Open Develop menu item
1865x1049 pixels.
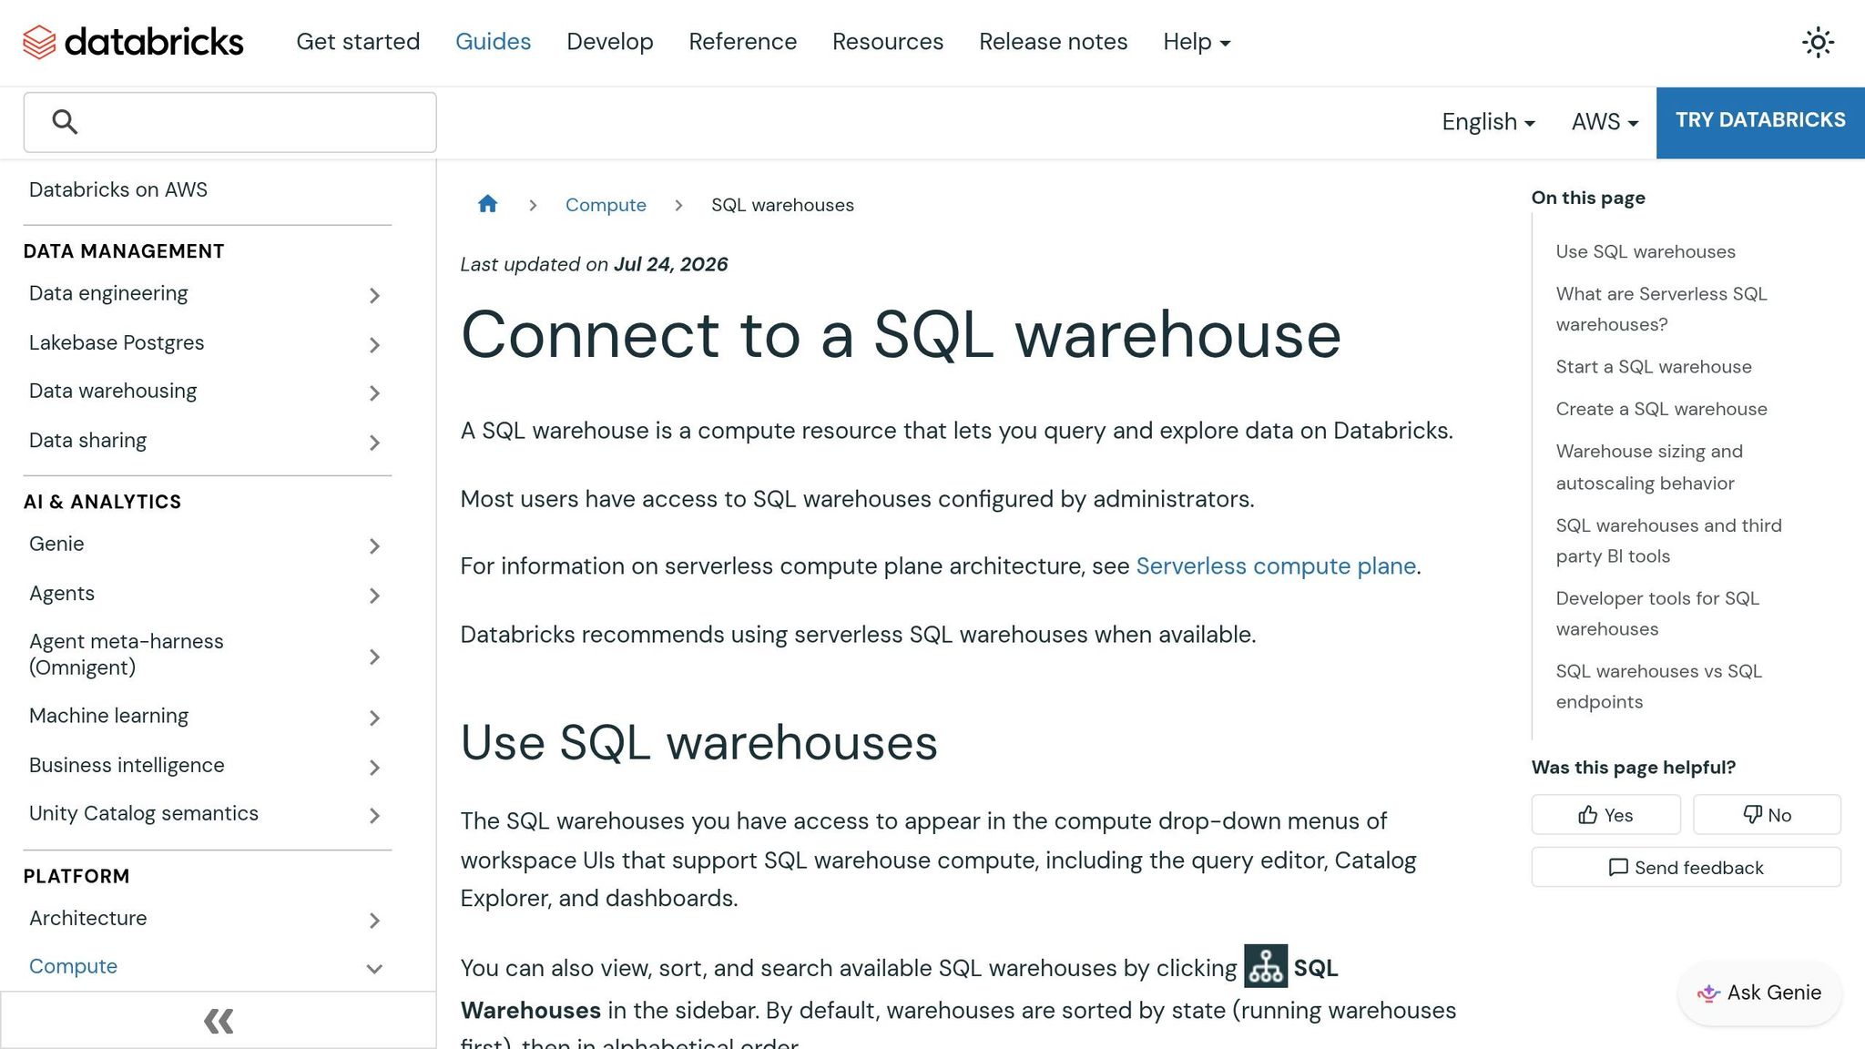tap(610, 42)
